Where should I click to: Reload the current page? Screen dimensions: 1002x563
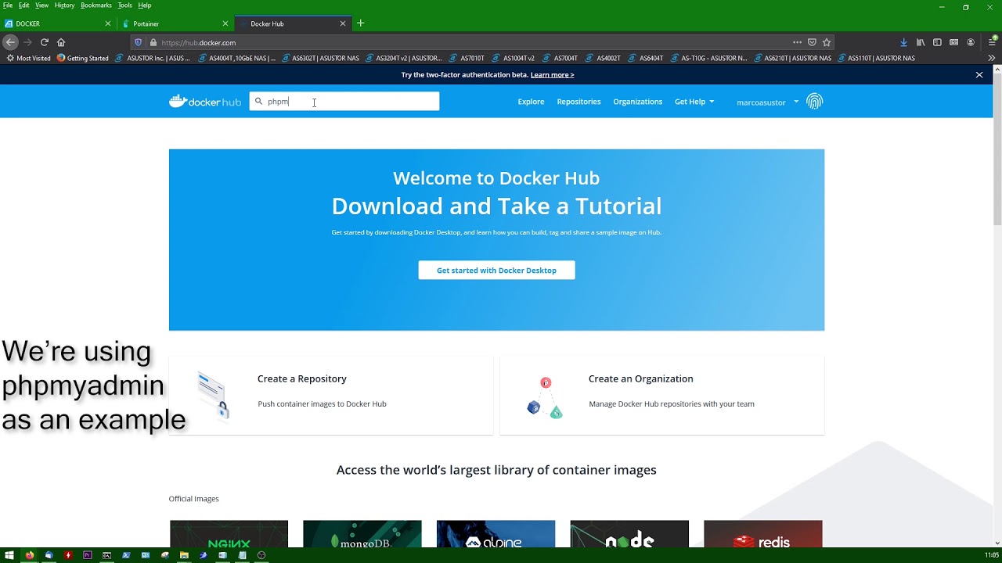point(45,42)
